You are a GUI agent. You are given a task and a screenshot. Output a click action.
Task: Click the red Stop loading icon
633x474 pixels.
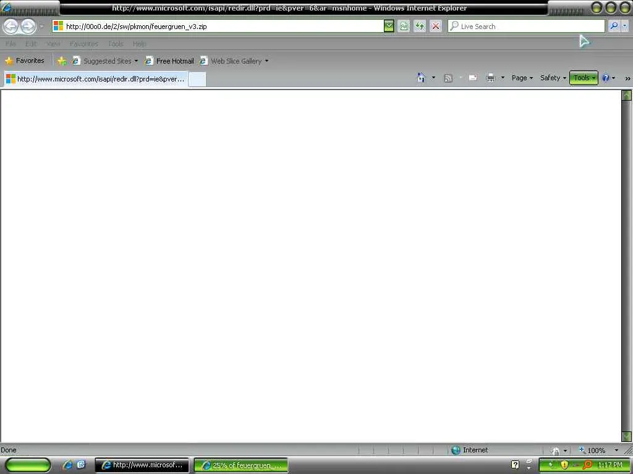tap(436, 27)
